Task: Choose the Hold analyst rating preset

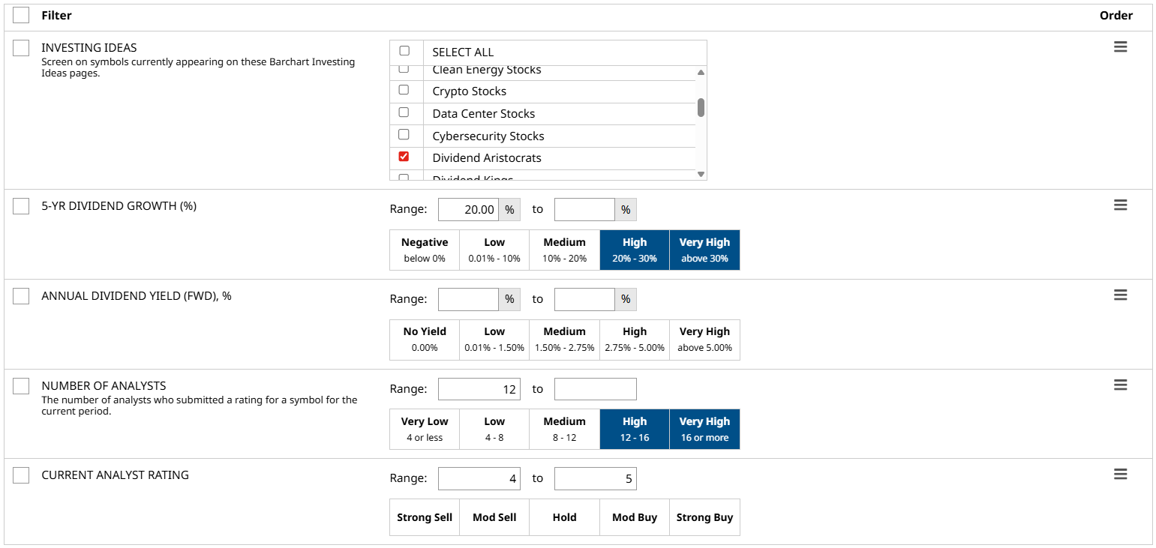Action: 564,517
